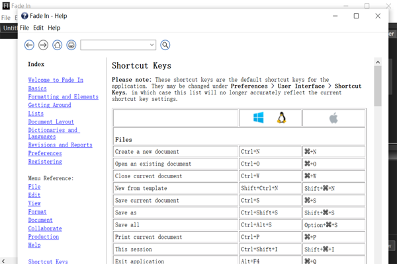Click the Forward navigation arrow icon

[x=43, y=45]
